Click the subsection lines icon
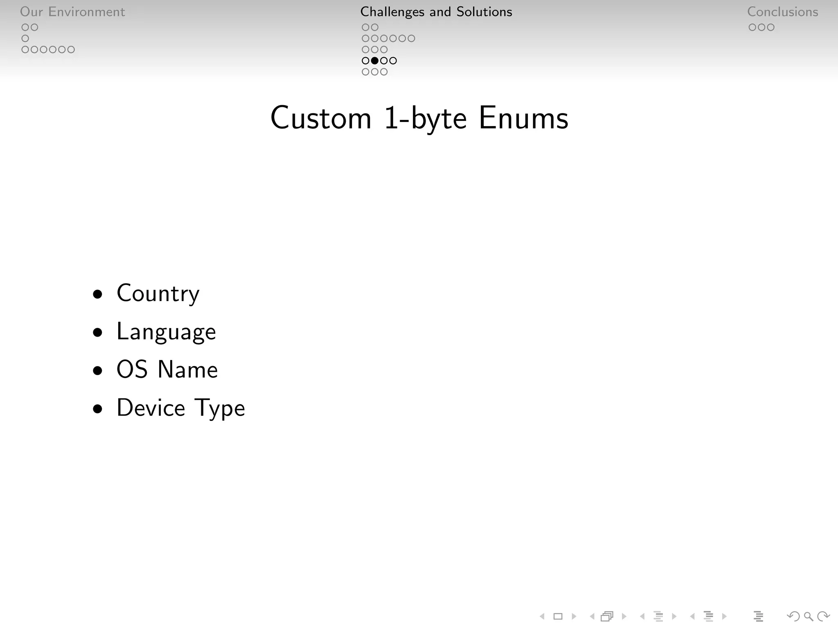The height and width of the screenshot is (629, 838). (658, 616)
